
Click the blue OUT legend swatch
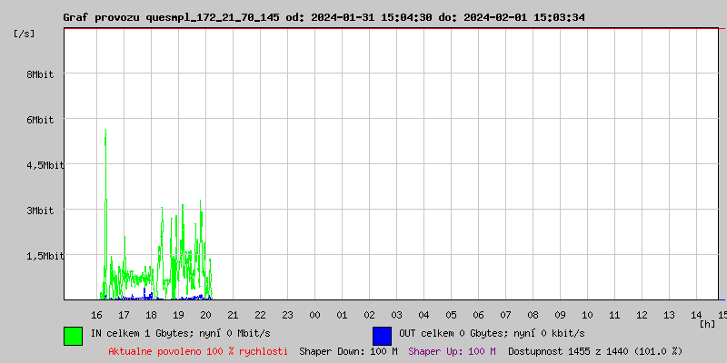382,335
